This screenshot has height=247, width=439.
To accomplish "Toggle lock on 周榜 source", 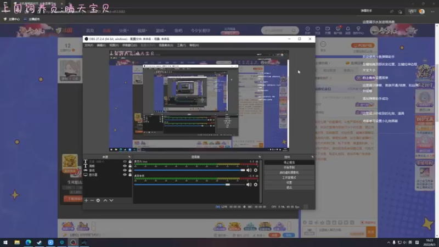I will 130,166.
